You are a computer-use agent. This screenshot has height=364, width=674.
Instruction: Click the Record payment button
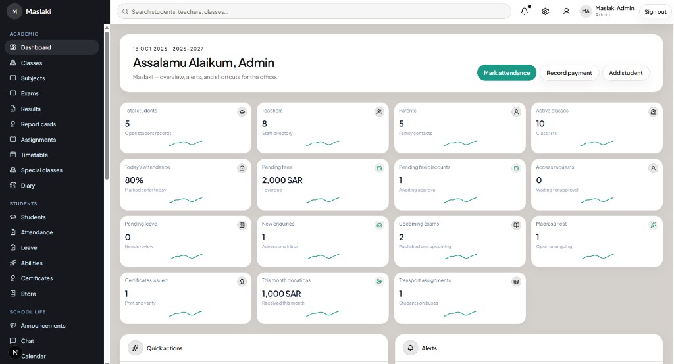[x=569, y=73]
